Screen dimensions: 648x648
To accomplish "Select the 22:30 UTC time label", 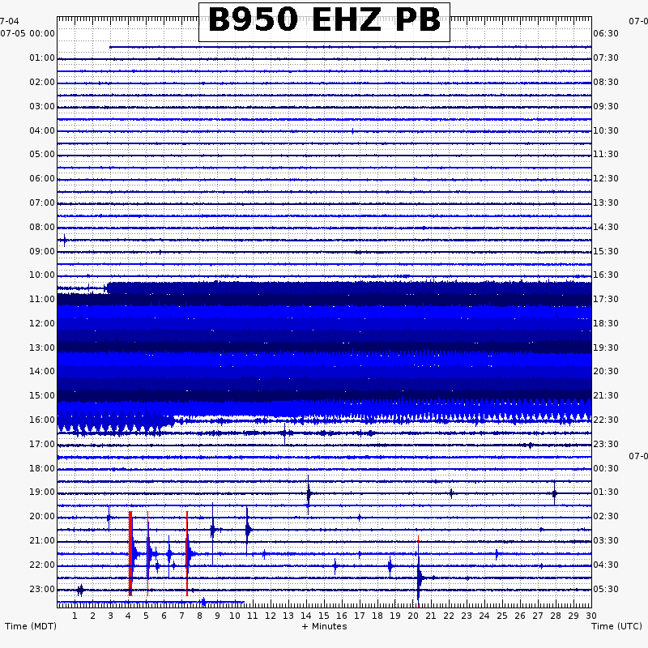I will [606, 420].
